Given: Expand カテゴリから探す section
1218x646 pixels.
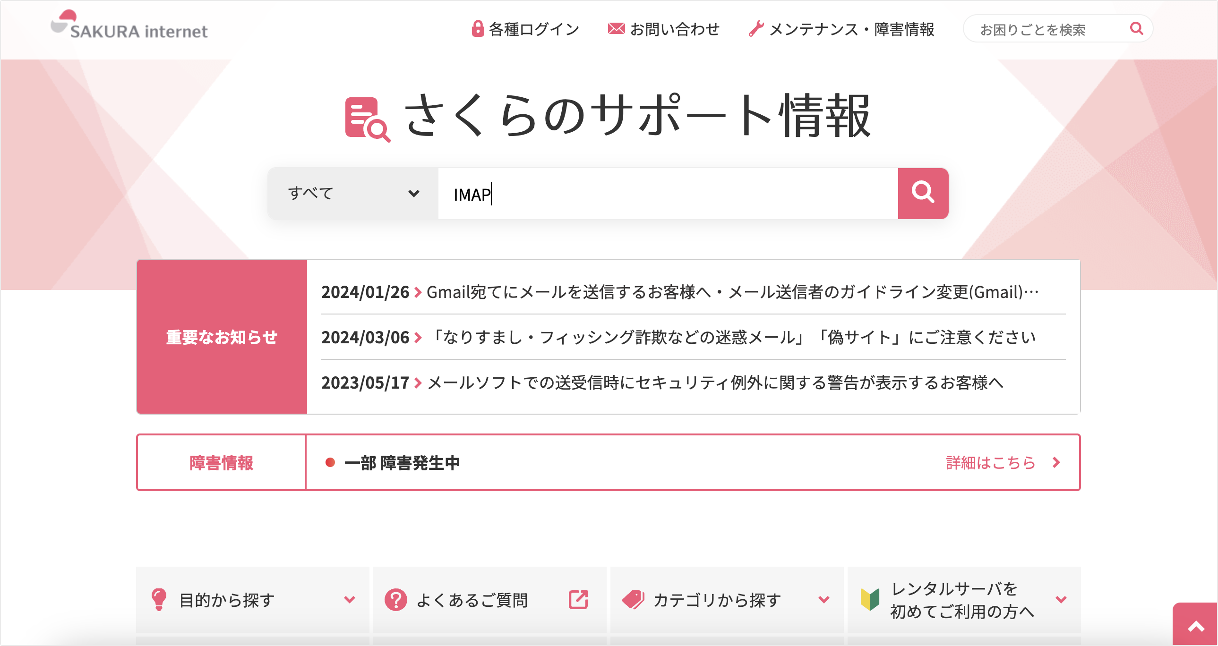Looking at the screenshot, I should pyautogui.click(x=726, y=599).
